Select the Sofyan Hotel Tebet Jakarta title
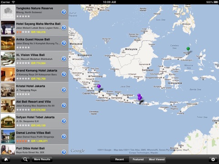 pyautogui.click(x=35, y=117)
